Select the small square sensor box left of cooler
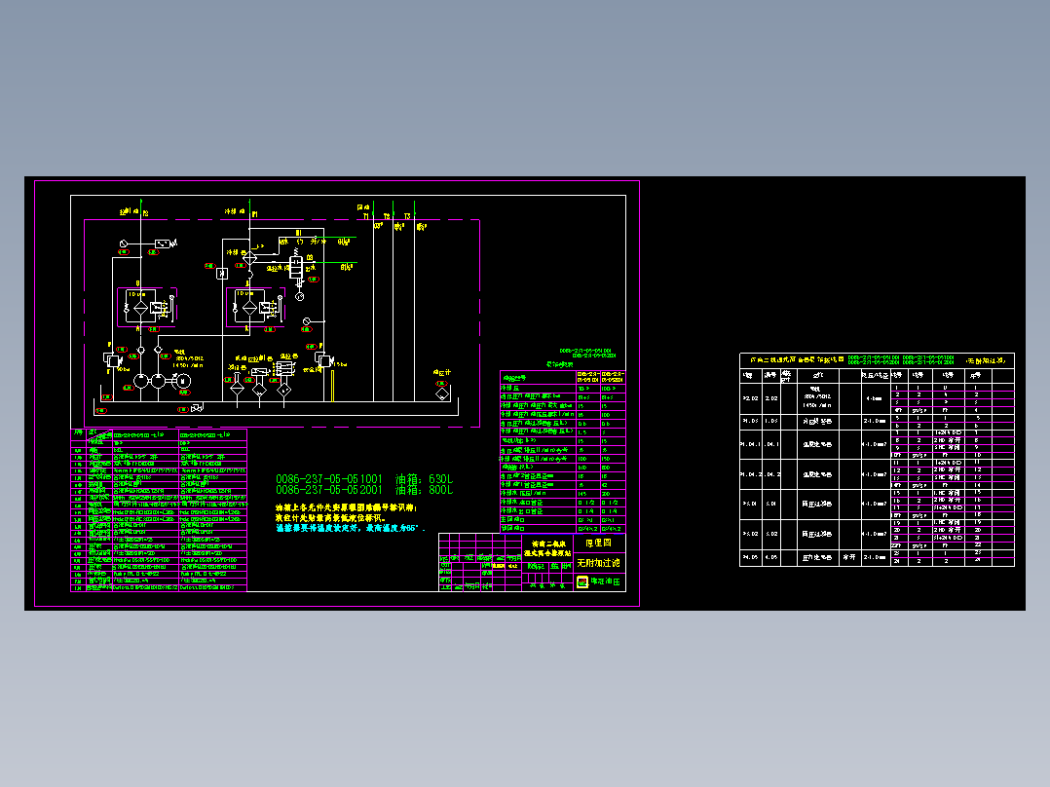 click(222, 274)
